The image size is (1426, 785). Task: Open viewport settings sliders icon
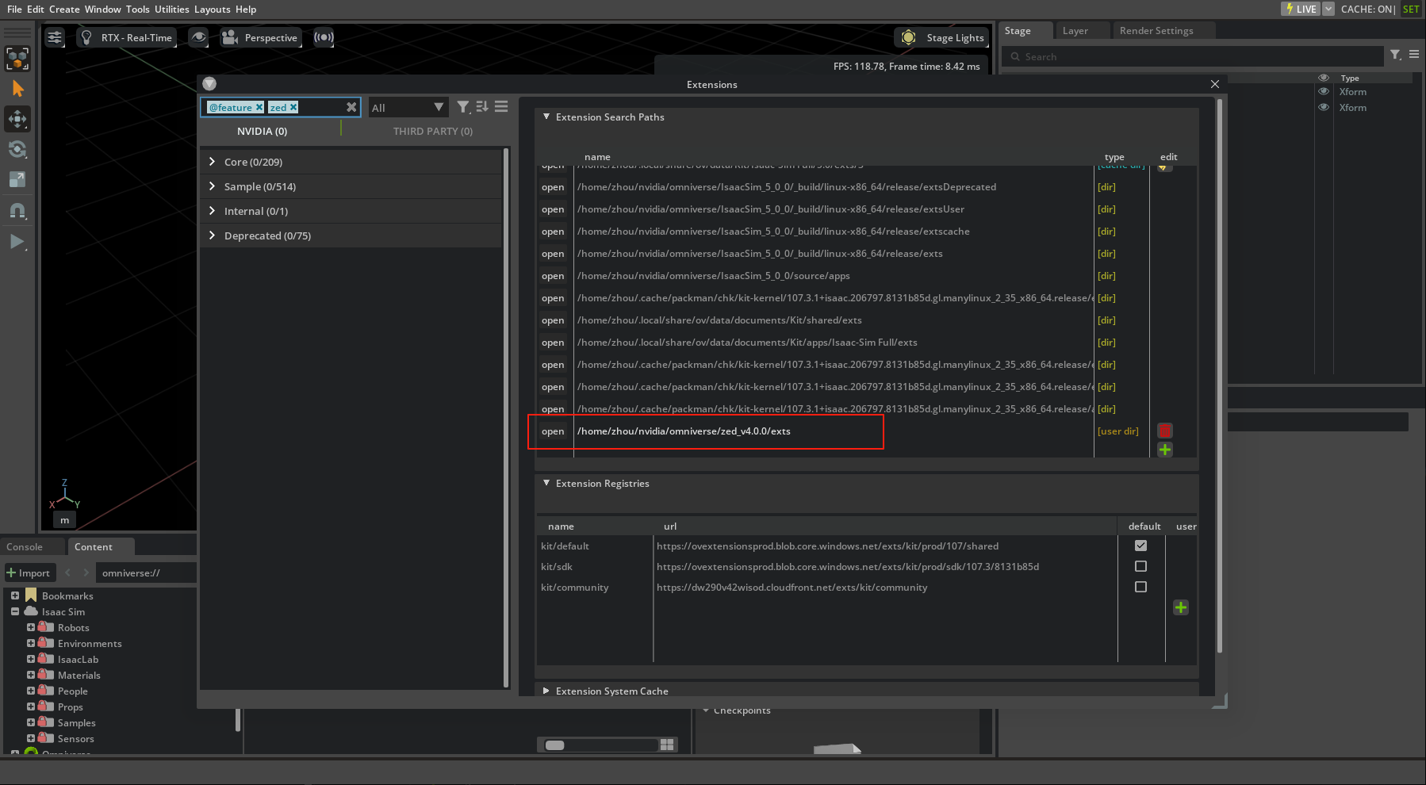[55, 37]
